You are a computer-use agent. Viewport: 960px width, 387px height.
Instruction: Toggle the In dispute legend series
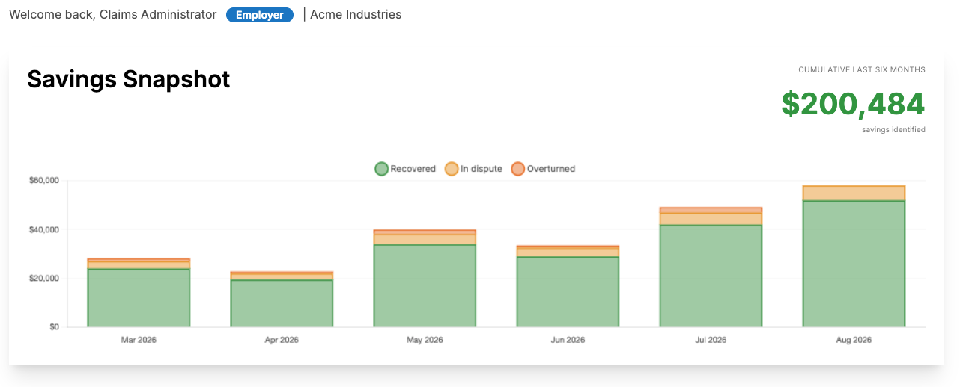click(473, 169)
